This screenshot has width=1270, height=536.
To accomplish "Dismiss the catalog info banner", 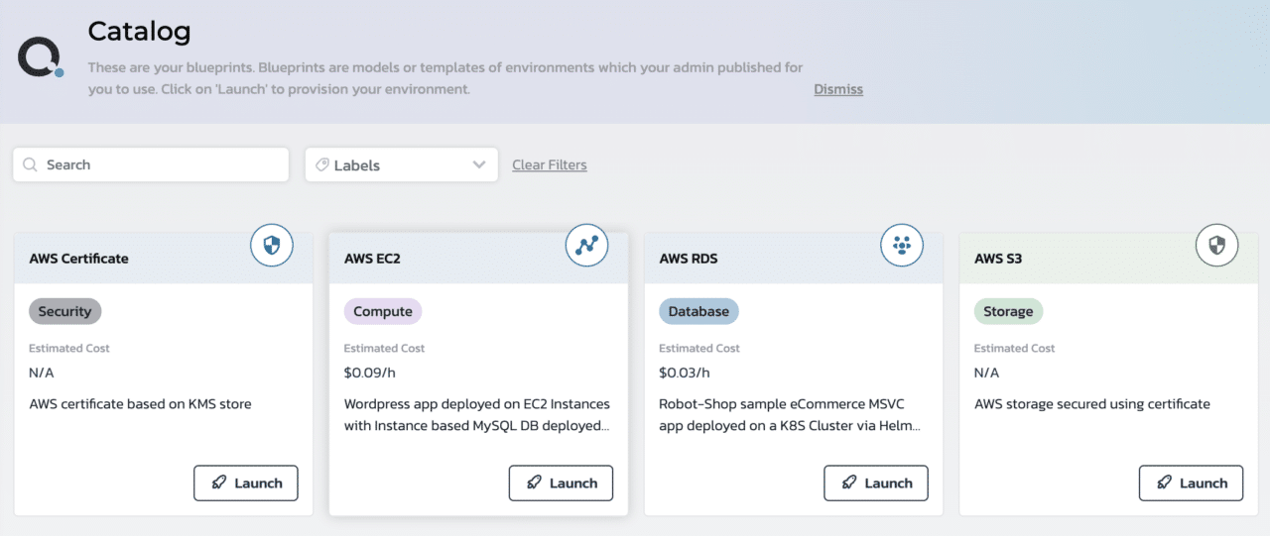I will [x=838, y=89].
